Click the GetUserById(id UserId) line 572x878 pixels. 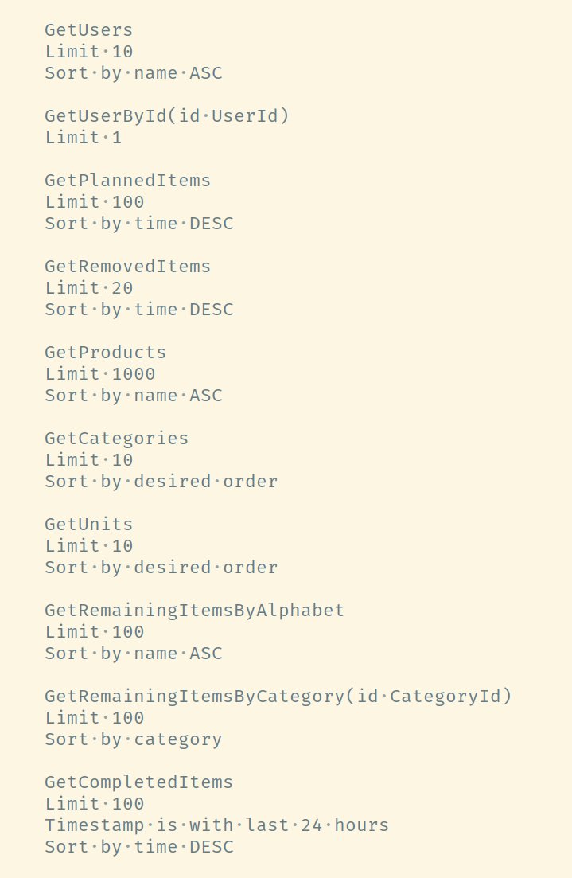pyautogui.click(x=167, y=116)
